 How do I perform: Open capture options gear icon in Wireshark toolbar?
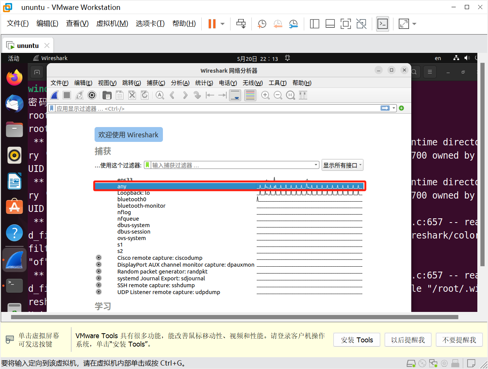click(x=92, y=95)
